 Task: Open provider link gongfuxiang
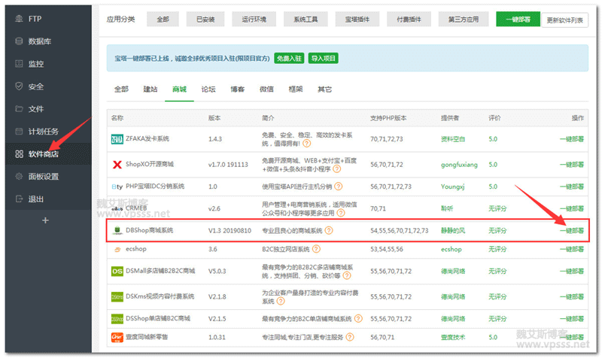[458, 164]
